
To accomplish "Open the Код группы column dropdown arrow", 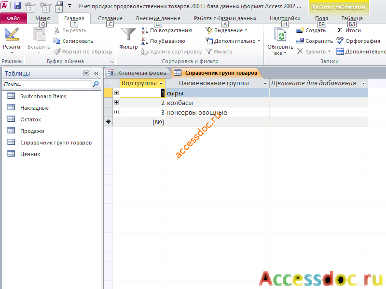I will click(161, 83).
